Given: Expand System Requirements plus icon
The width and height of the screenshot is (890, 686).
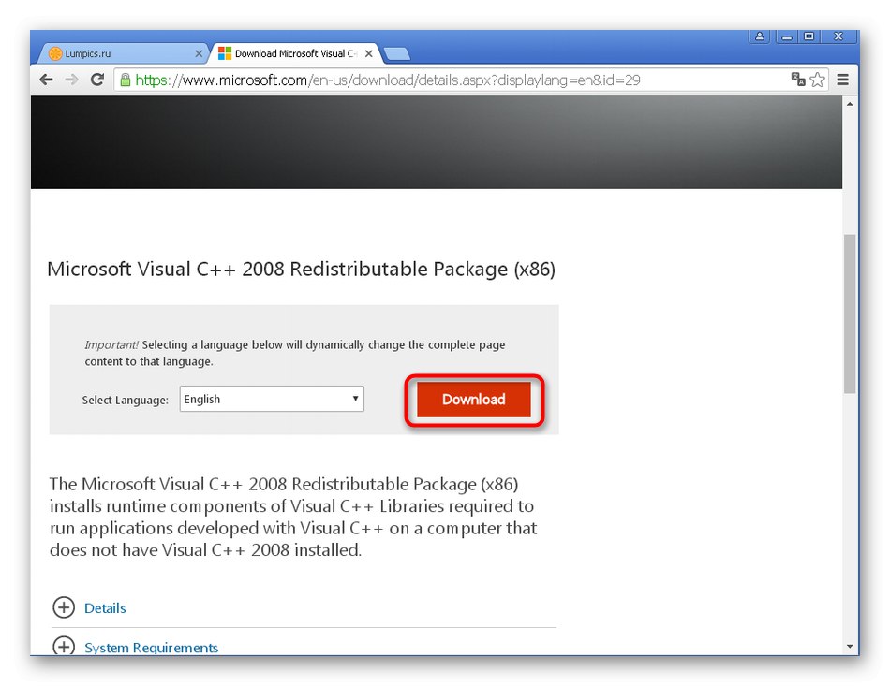Looking at the screenshot, I should pos(64,645).
